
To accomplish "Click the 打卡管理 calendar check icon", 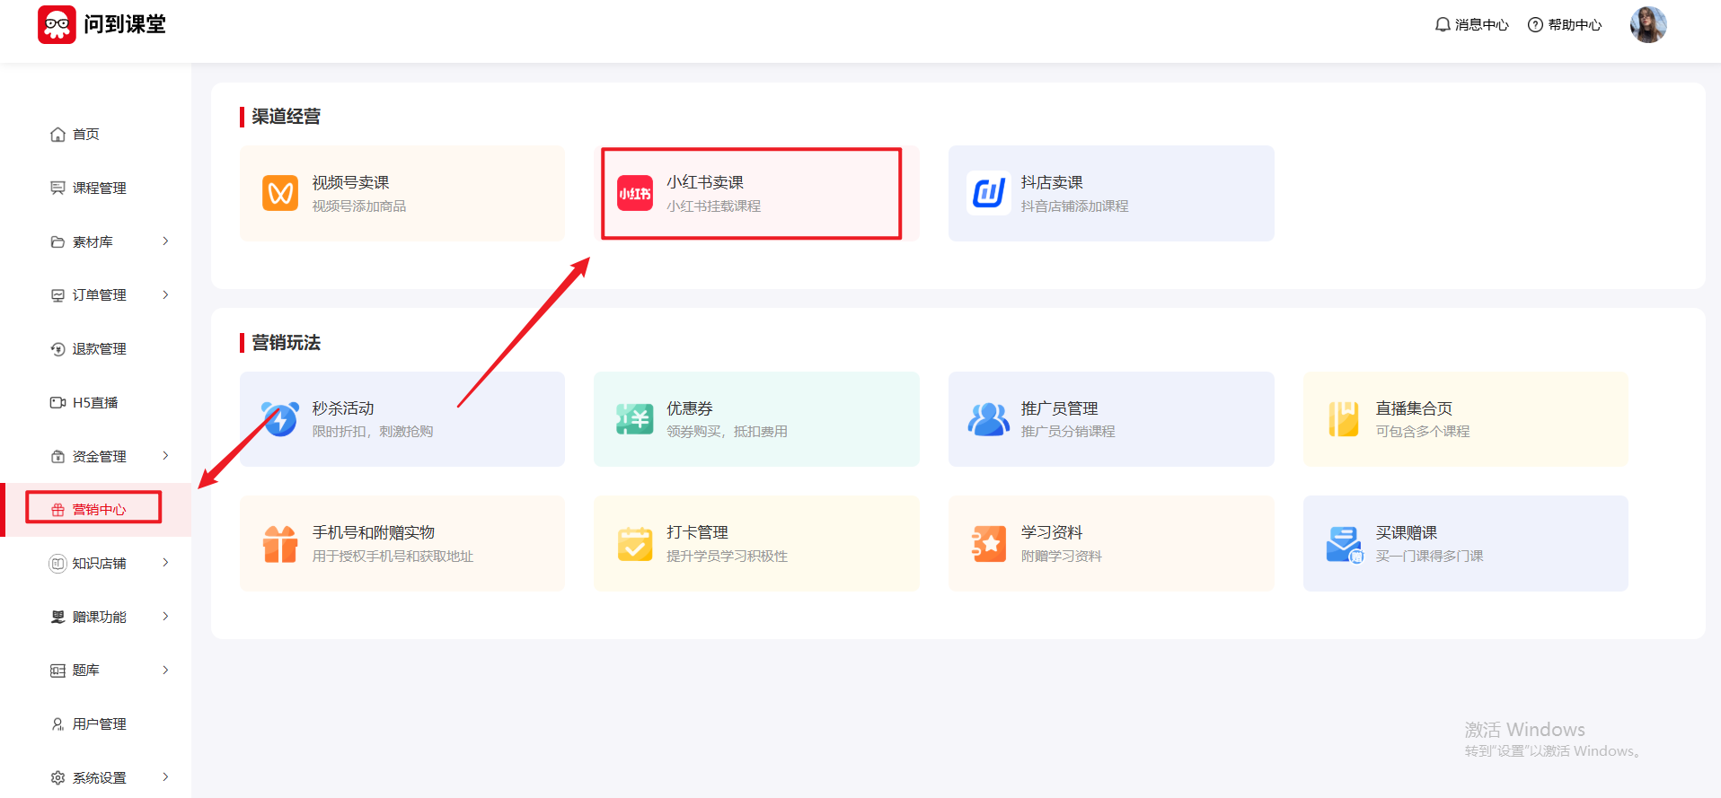I will 635,543.
